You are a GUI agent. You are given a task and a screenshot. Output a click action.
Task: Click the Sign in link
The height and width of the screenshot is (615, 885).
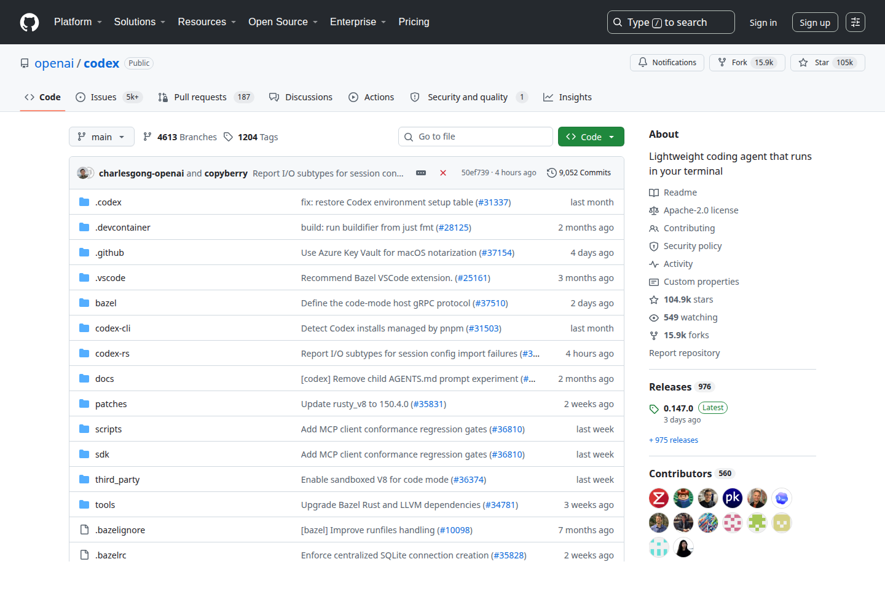tap(763, 22)
